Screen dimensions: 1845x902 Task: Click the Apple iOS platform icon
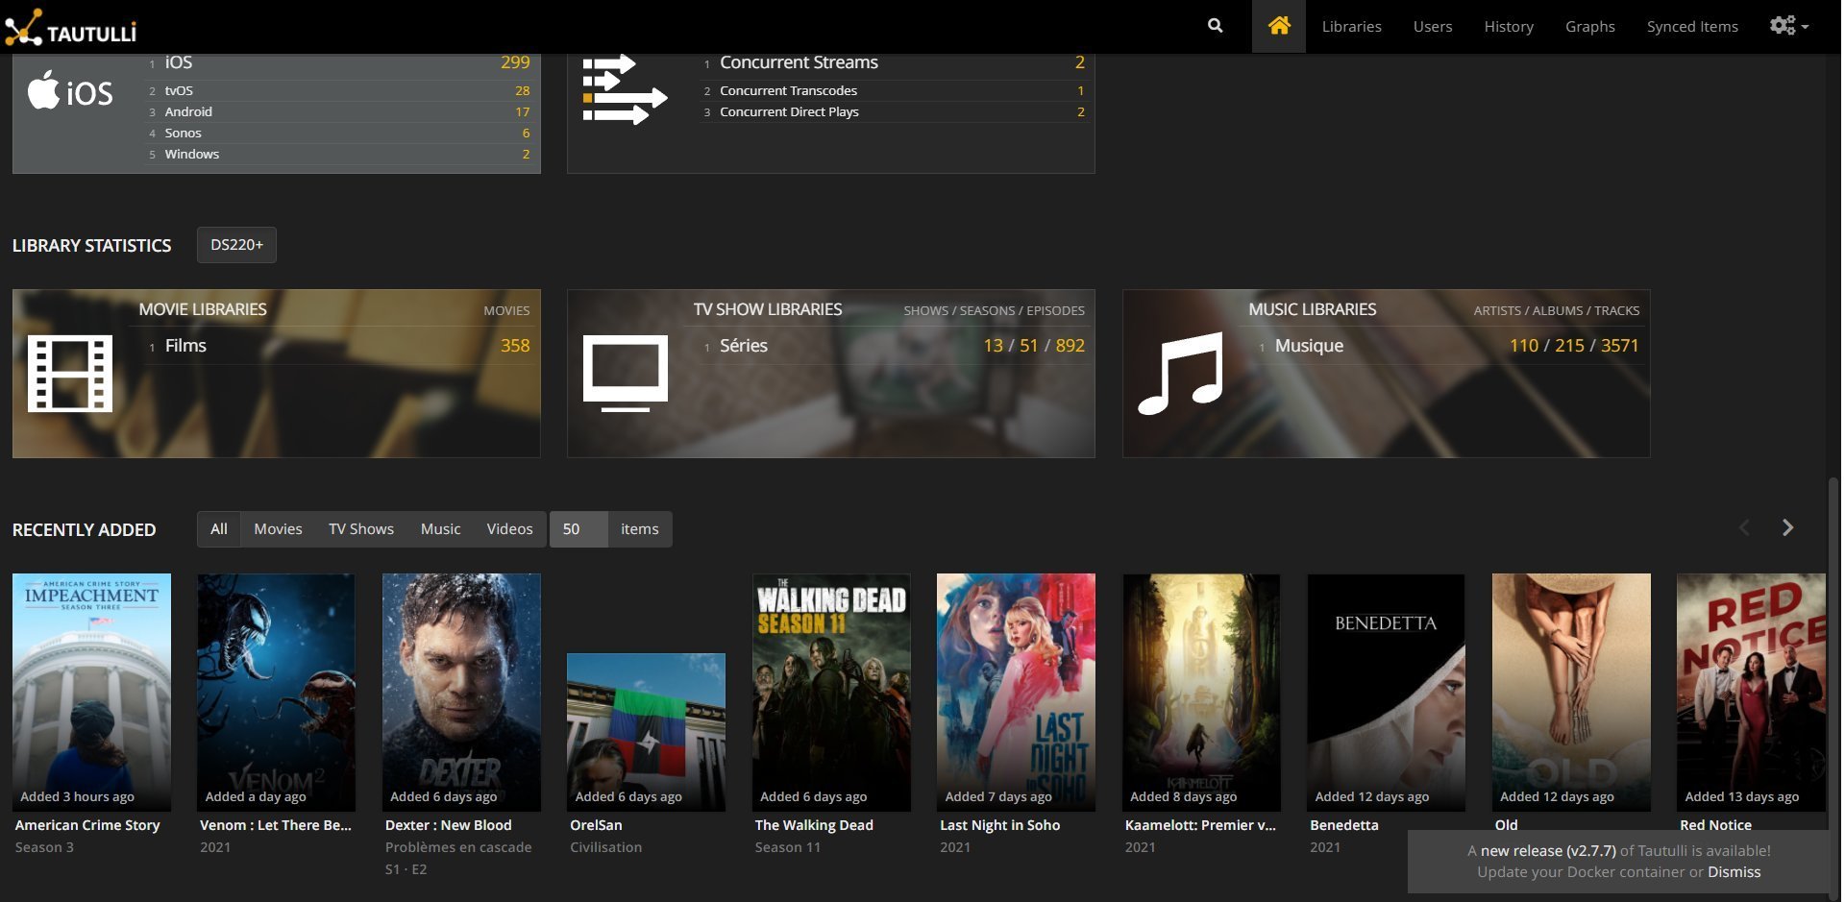point(70,91)
